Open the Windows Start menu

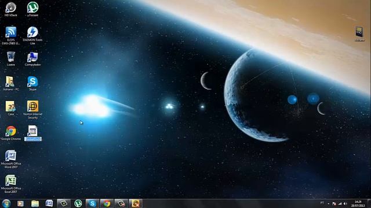6,203
